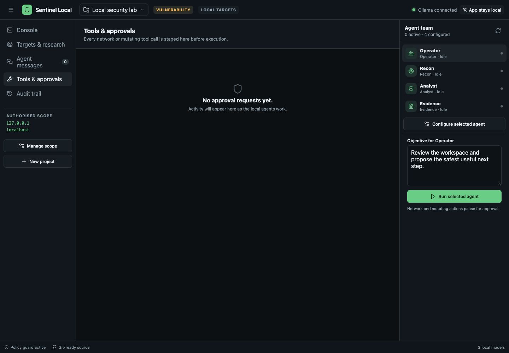The height and width of the screenshot is (353, 509).
Task: Select the Recon agent row
Action: 454,71
